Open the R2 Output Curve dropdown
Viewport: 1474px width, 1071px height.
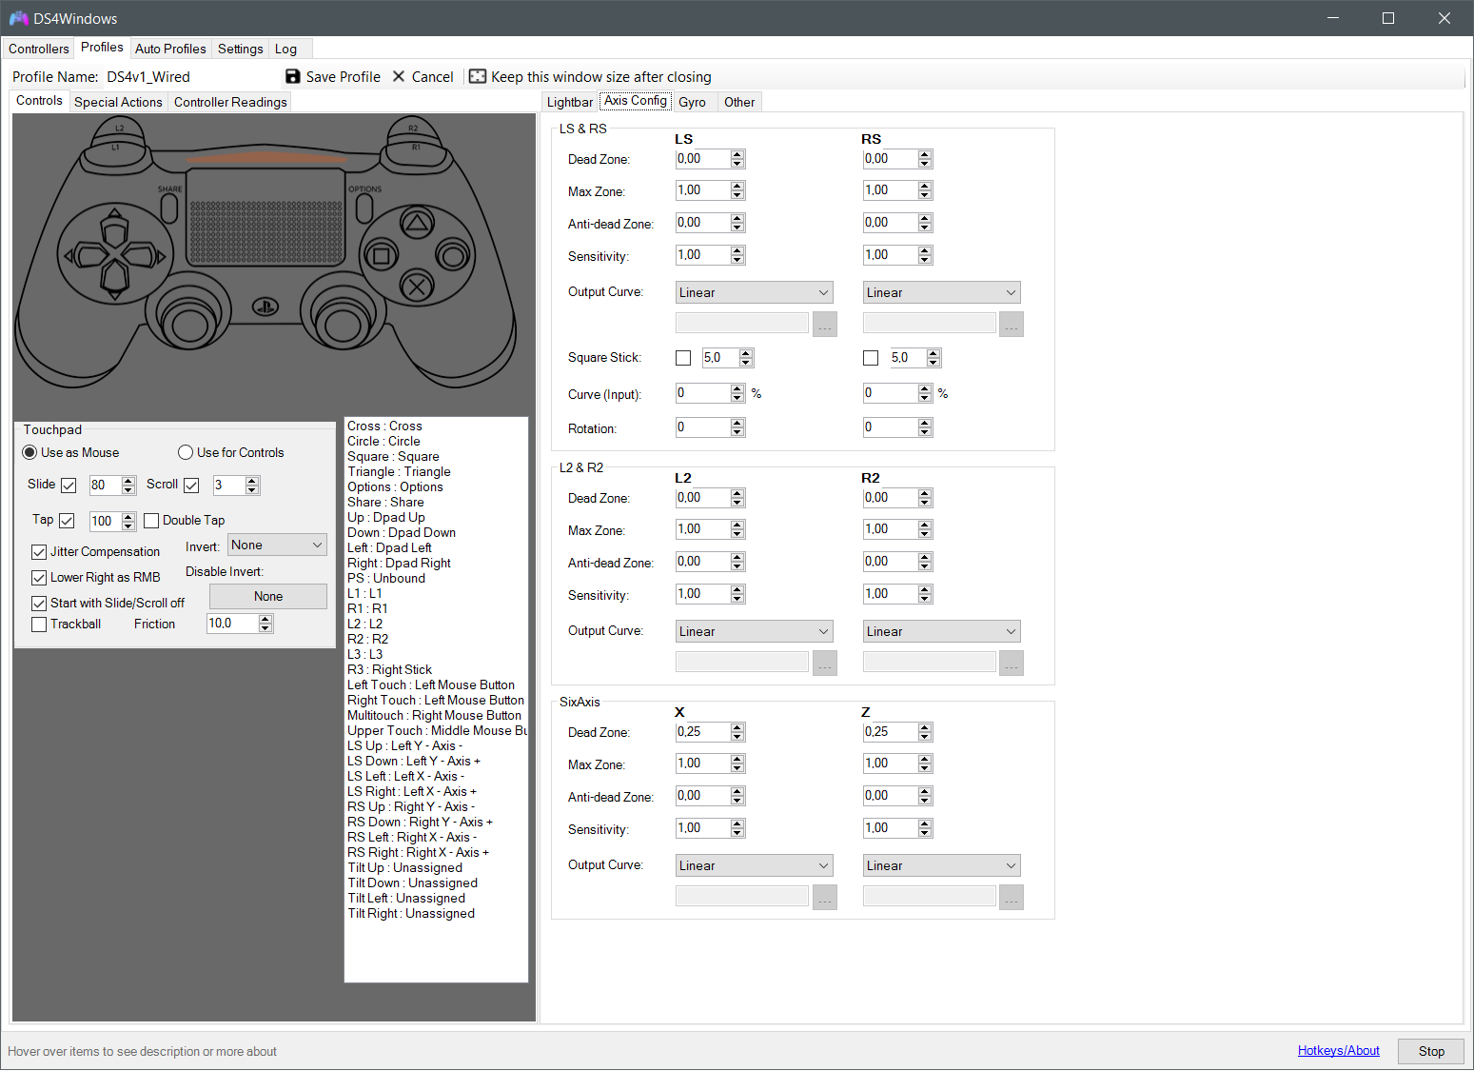tap(941, 631)
